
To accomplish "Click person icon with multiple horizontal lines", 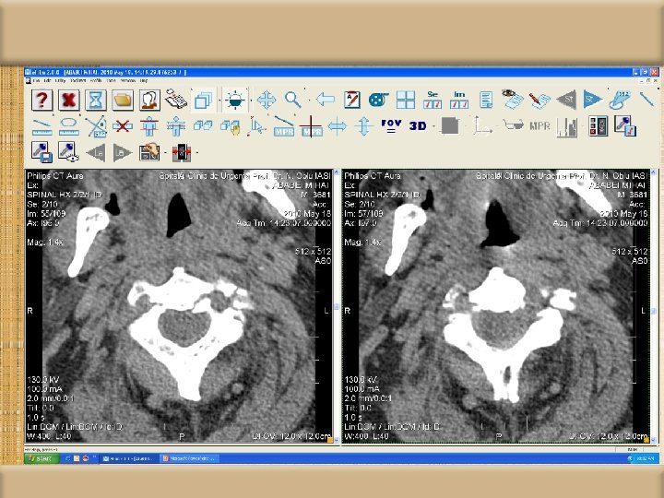I will (176, 126).
